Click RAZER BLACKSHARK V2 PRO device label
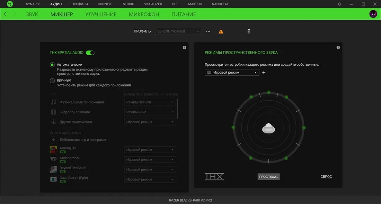Viewport: 381px width, 204px height. pyautogui.click(x=190, y=200)
